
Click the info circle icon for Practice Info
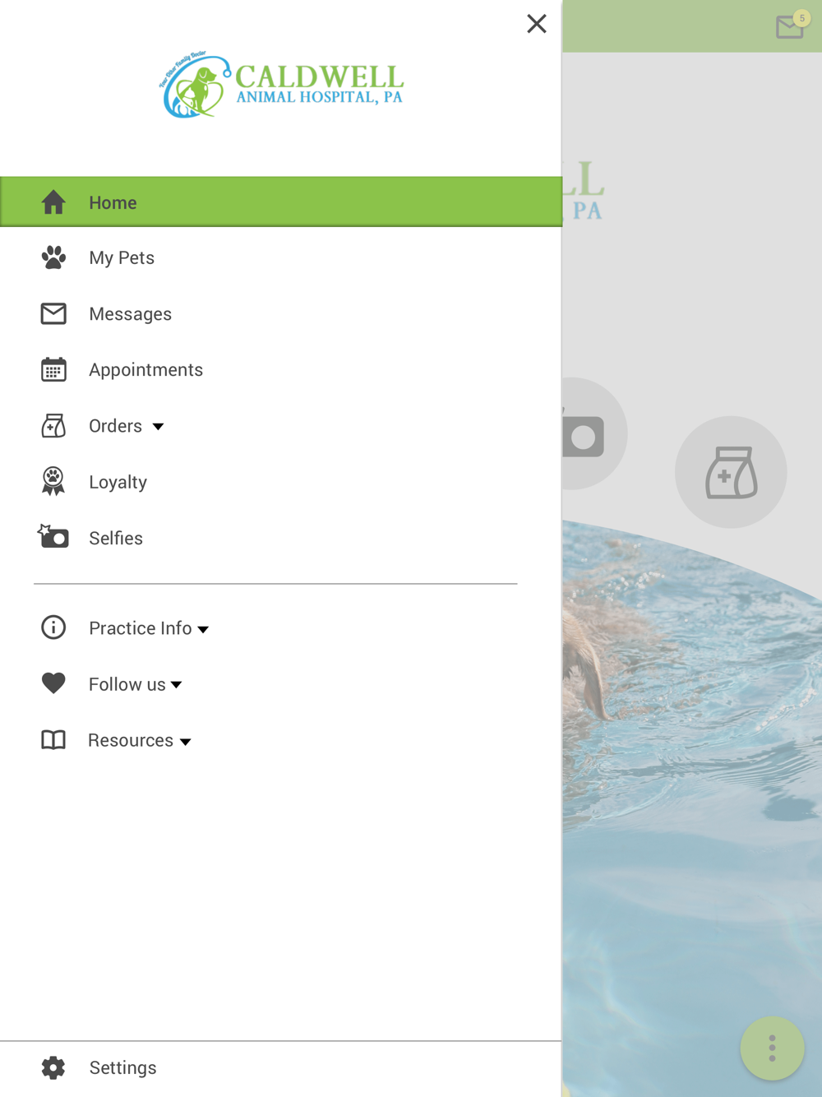point(53,627)
